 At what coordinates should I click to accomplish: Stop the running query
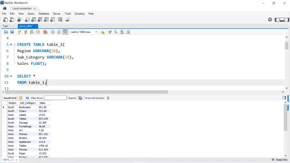(38, 32)
